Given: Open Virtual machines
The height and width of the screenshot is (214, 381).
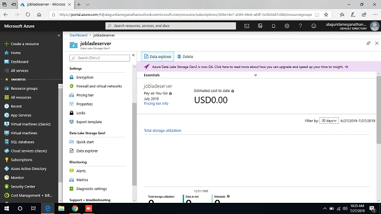Looking at the screenshot, I should tap(21, 133).
